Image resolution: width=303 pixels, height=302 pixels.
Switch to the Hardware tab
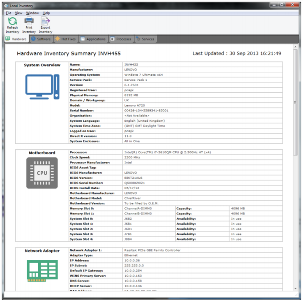coord(16,39)
